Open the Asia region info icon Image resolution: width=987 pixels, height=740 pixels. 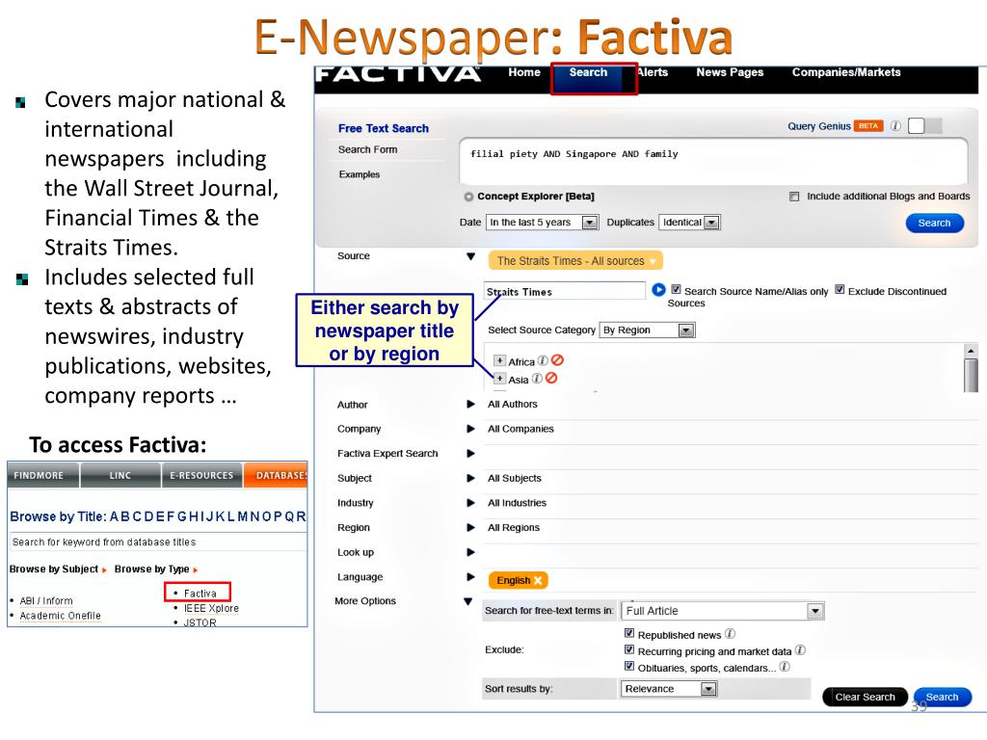click(x=537, y=379)
